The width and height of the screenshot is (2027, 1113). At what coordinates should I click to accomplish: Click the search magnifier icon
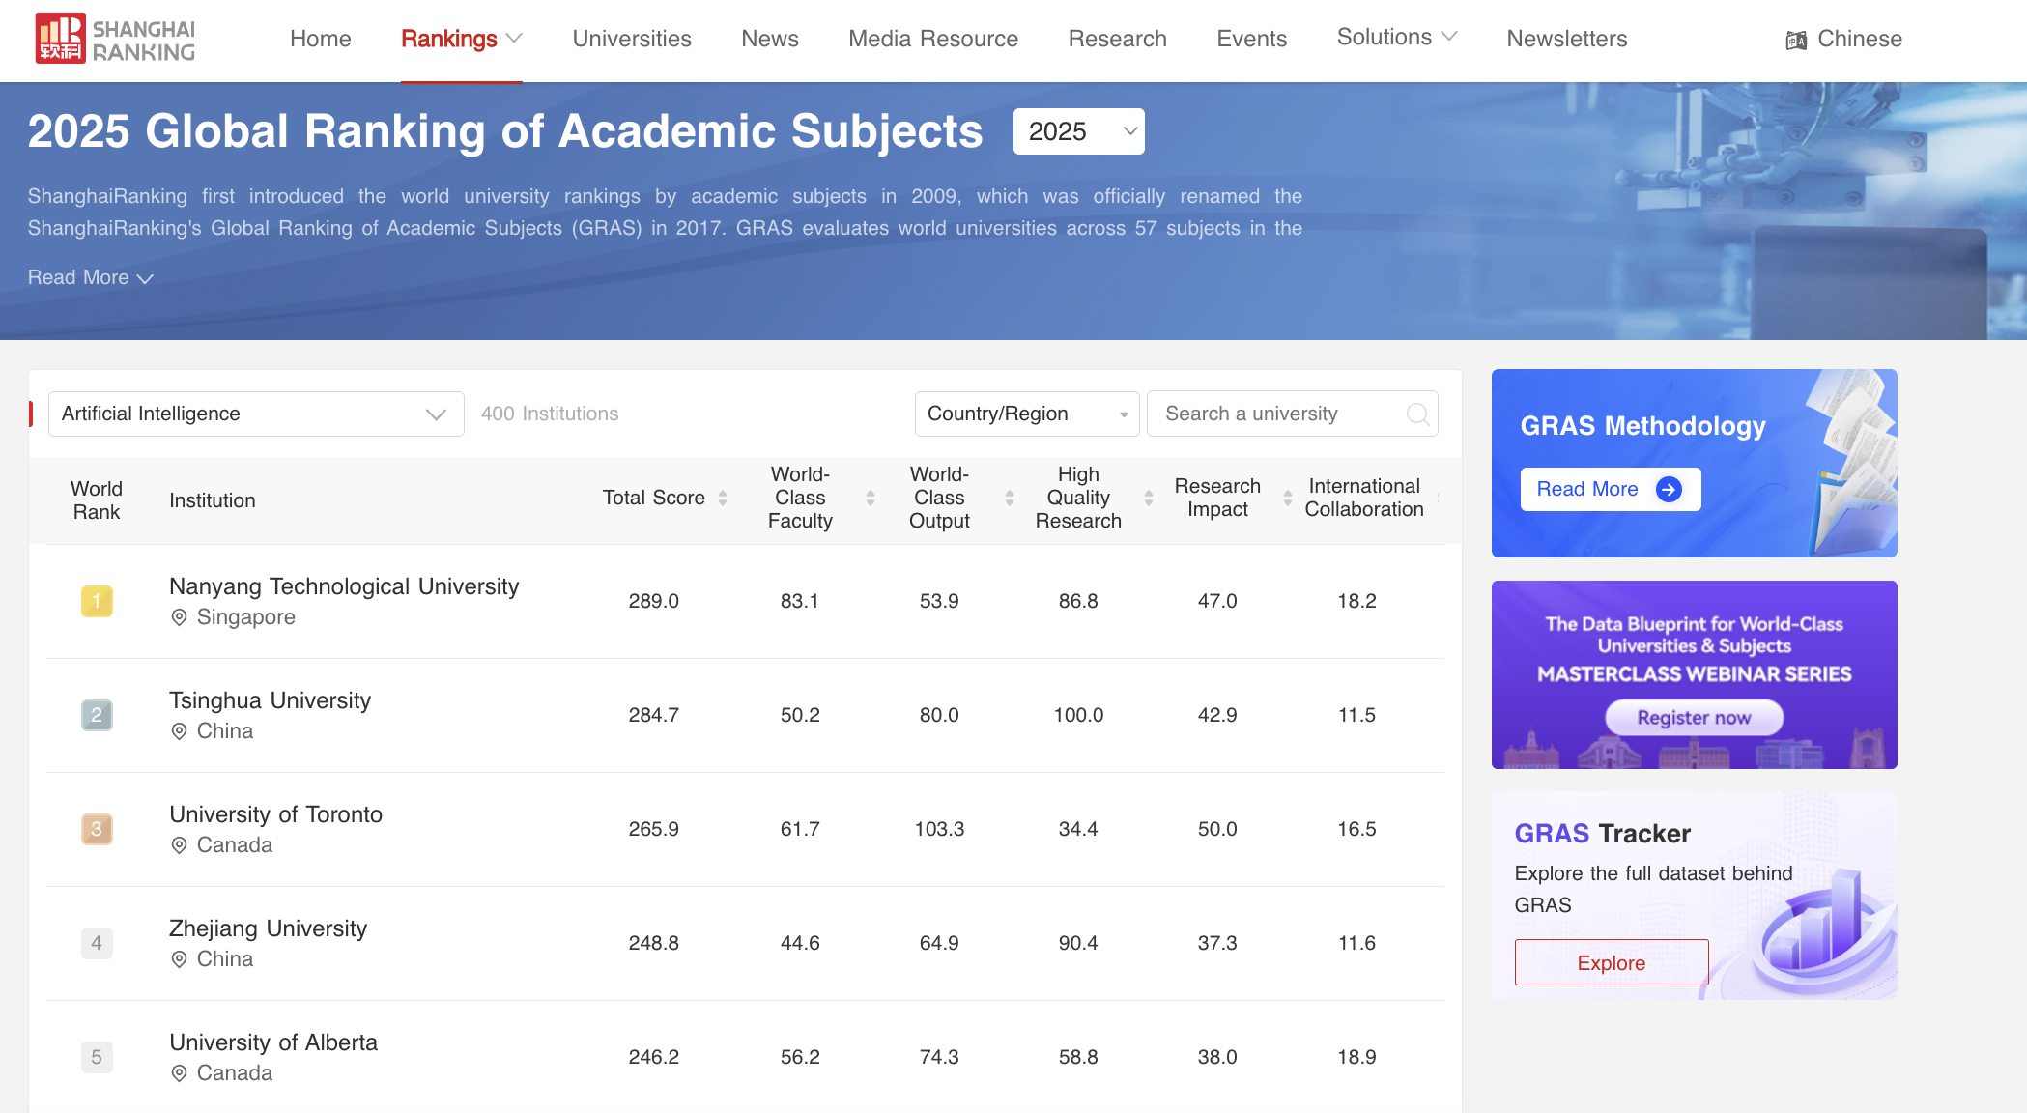[1417, 414]
